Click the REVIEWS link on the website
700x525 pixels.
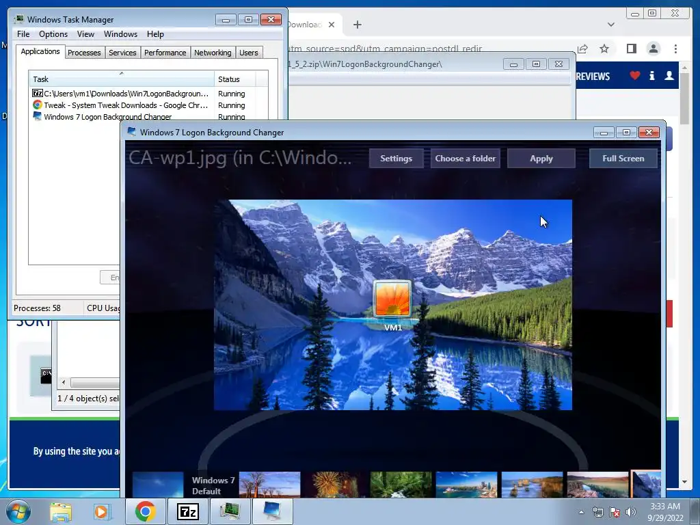click(593, 77)
